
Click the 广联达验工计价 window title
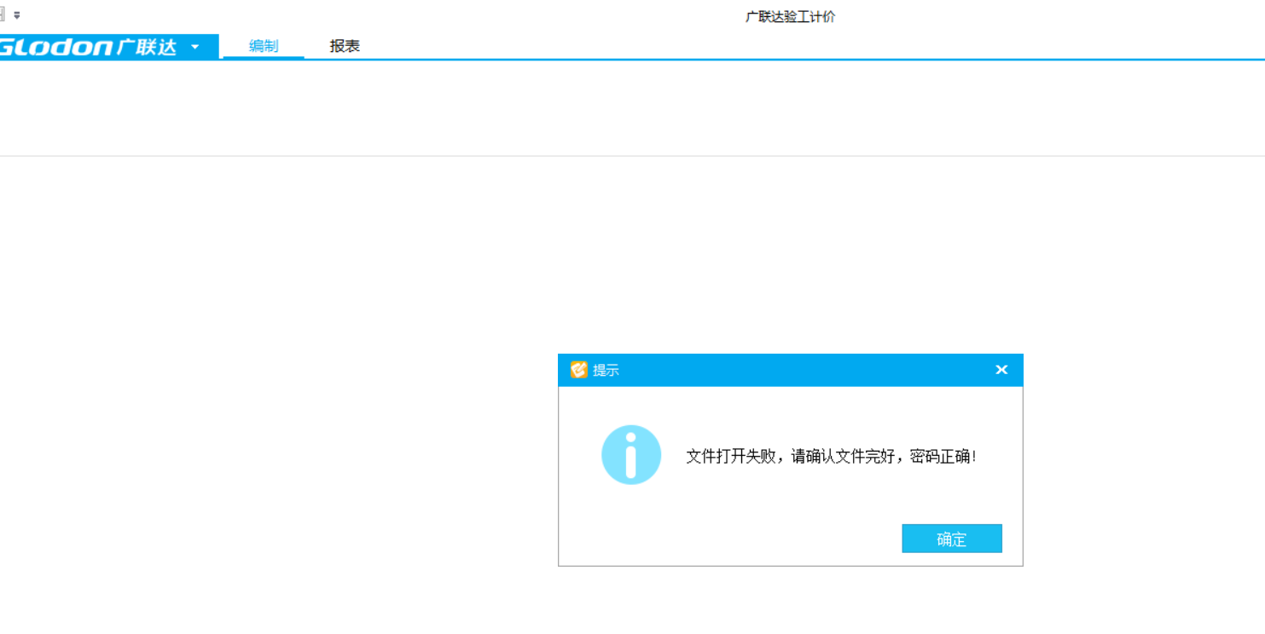click(790, 16)
